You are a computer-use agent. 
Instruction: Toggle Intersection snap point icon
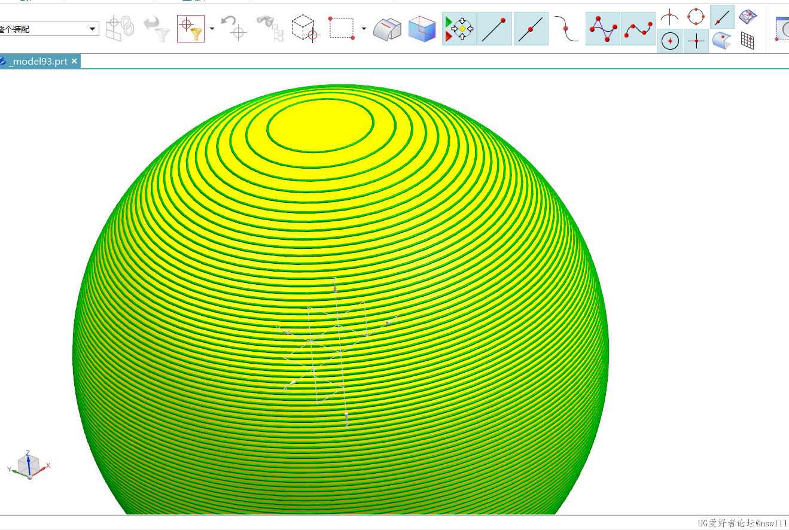tap(669, 16)
